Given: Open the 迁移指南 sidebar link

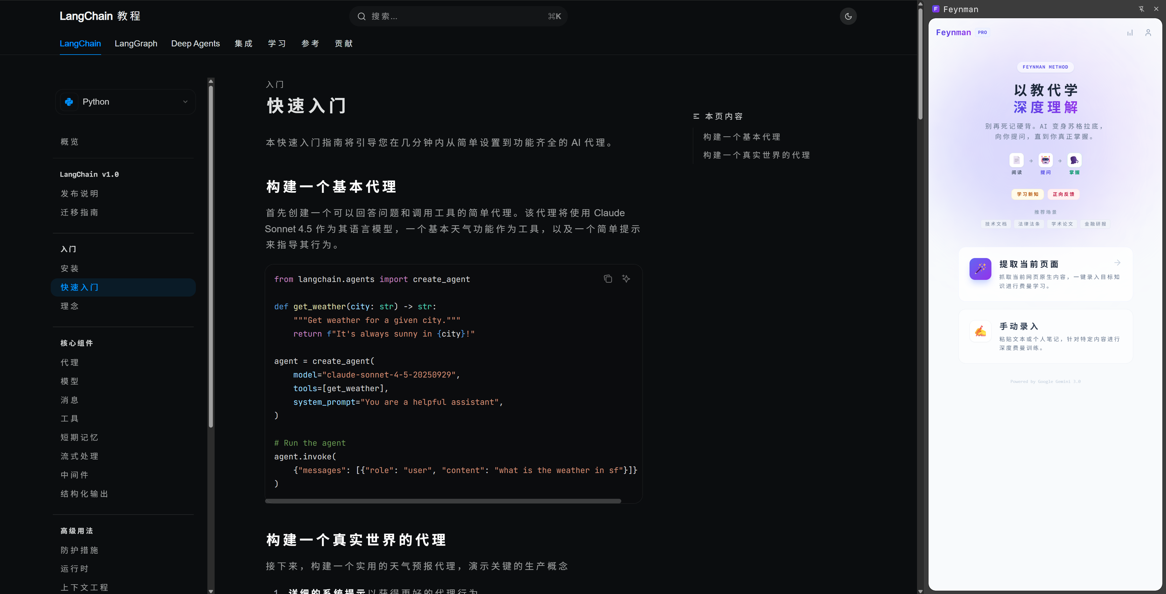Looking at the screenshot, I should tap(80, 213).
